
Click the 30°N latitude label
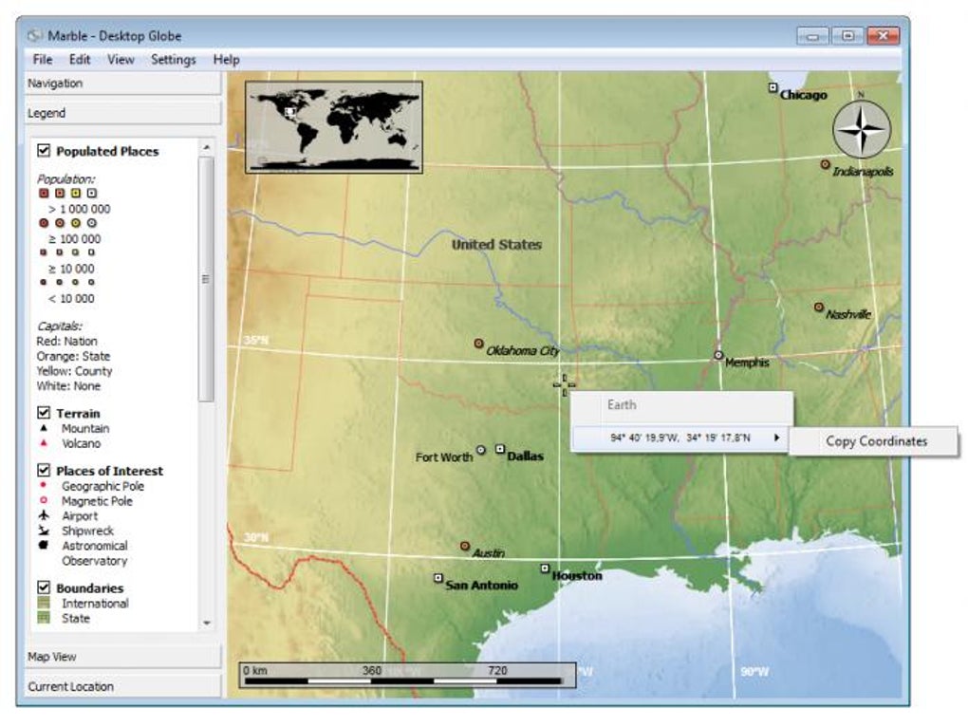(x=256, y=537)
